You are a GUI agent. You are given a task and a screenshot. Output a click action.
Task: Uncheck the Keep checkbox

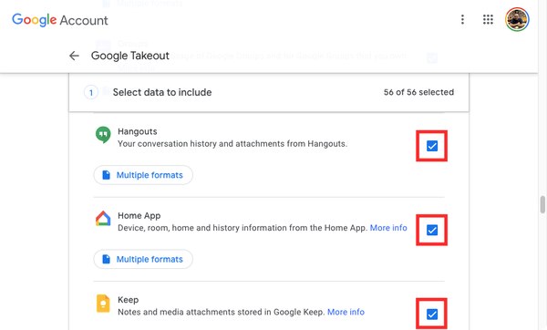432,315
